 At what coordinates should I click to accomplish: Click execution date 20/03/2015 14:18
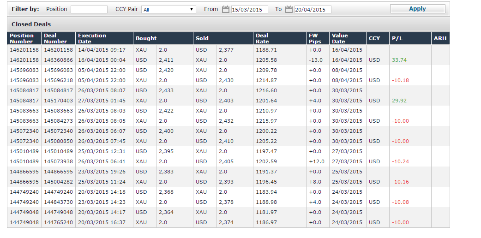[x=102, y=192]
